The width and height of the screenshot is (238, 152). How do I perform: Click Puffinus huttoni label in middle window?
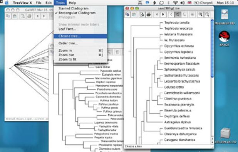(x=109, y=100)
